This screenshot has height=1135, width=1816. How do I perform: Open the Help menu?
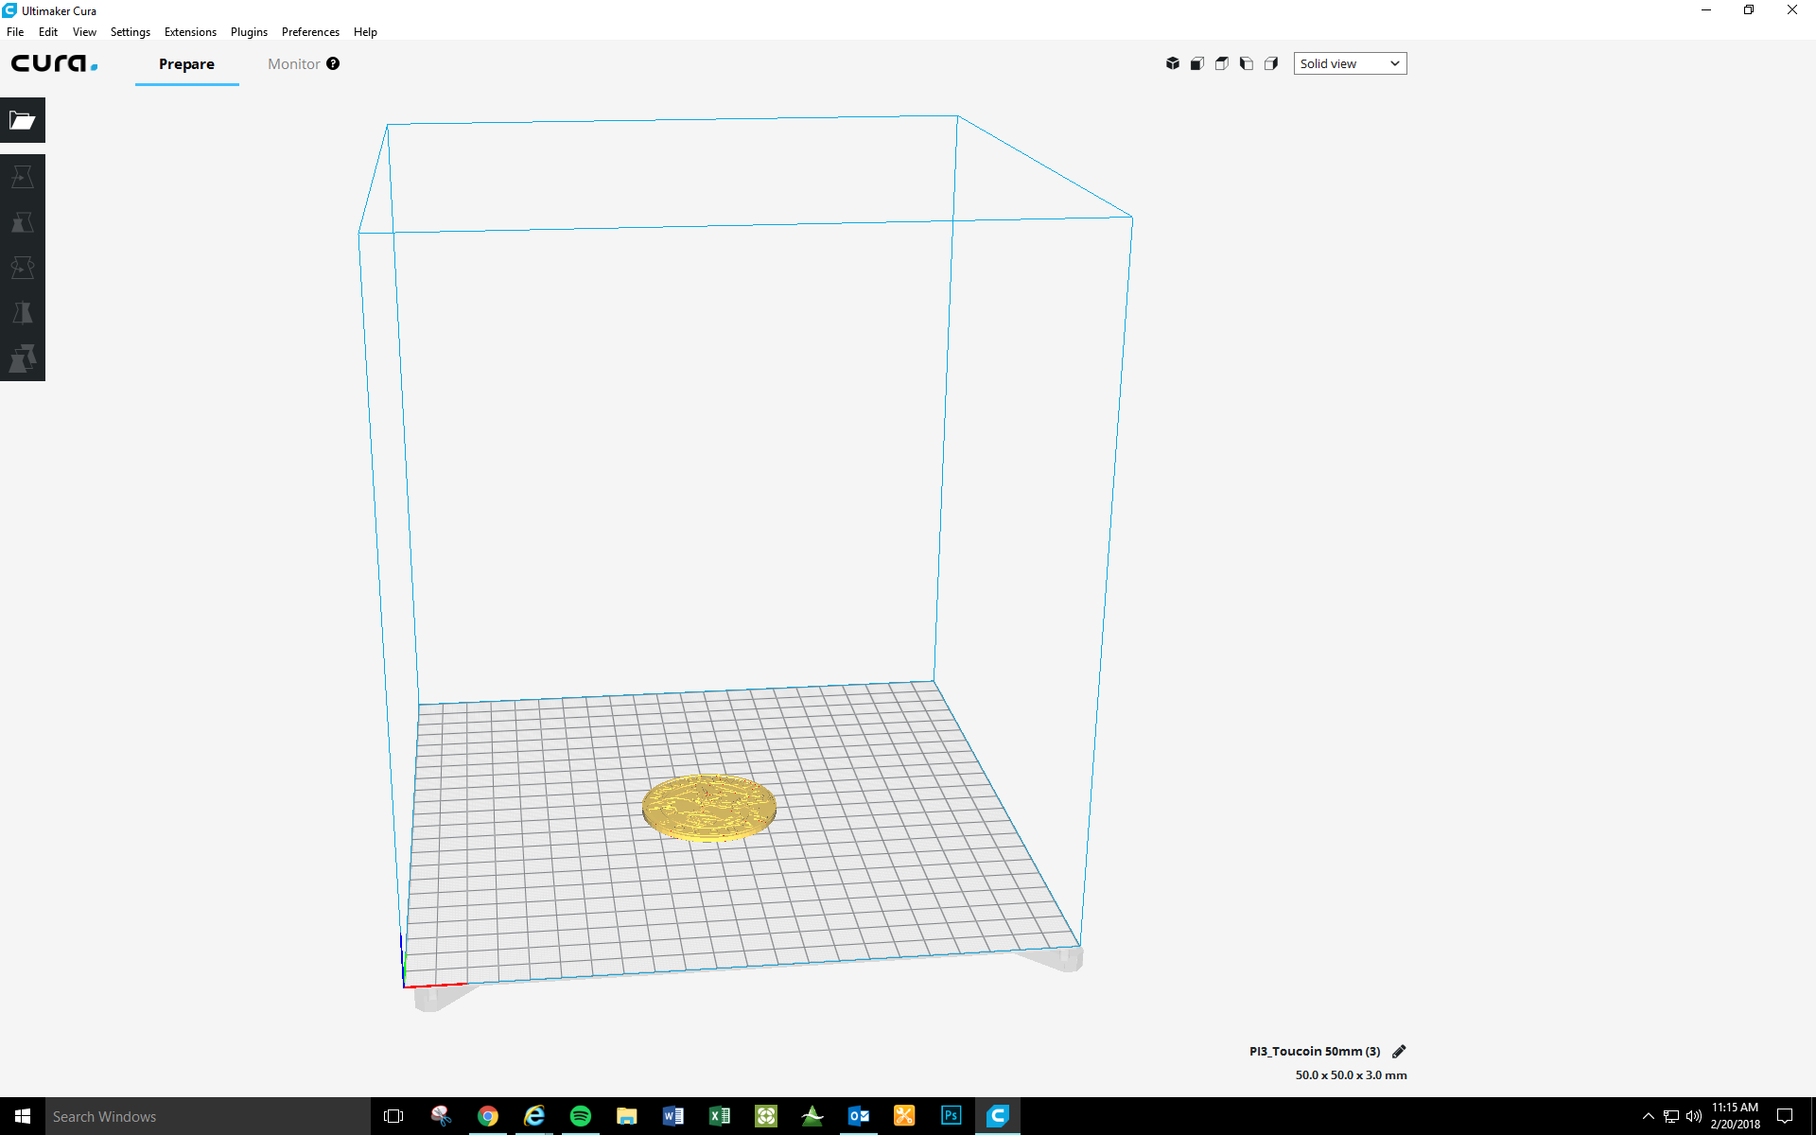(x=365, y=32)
